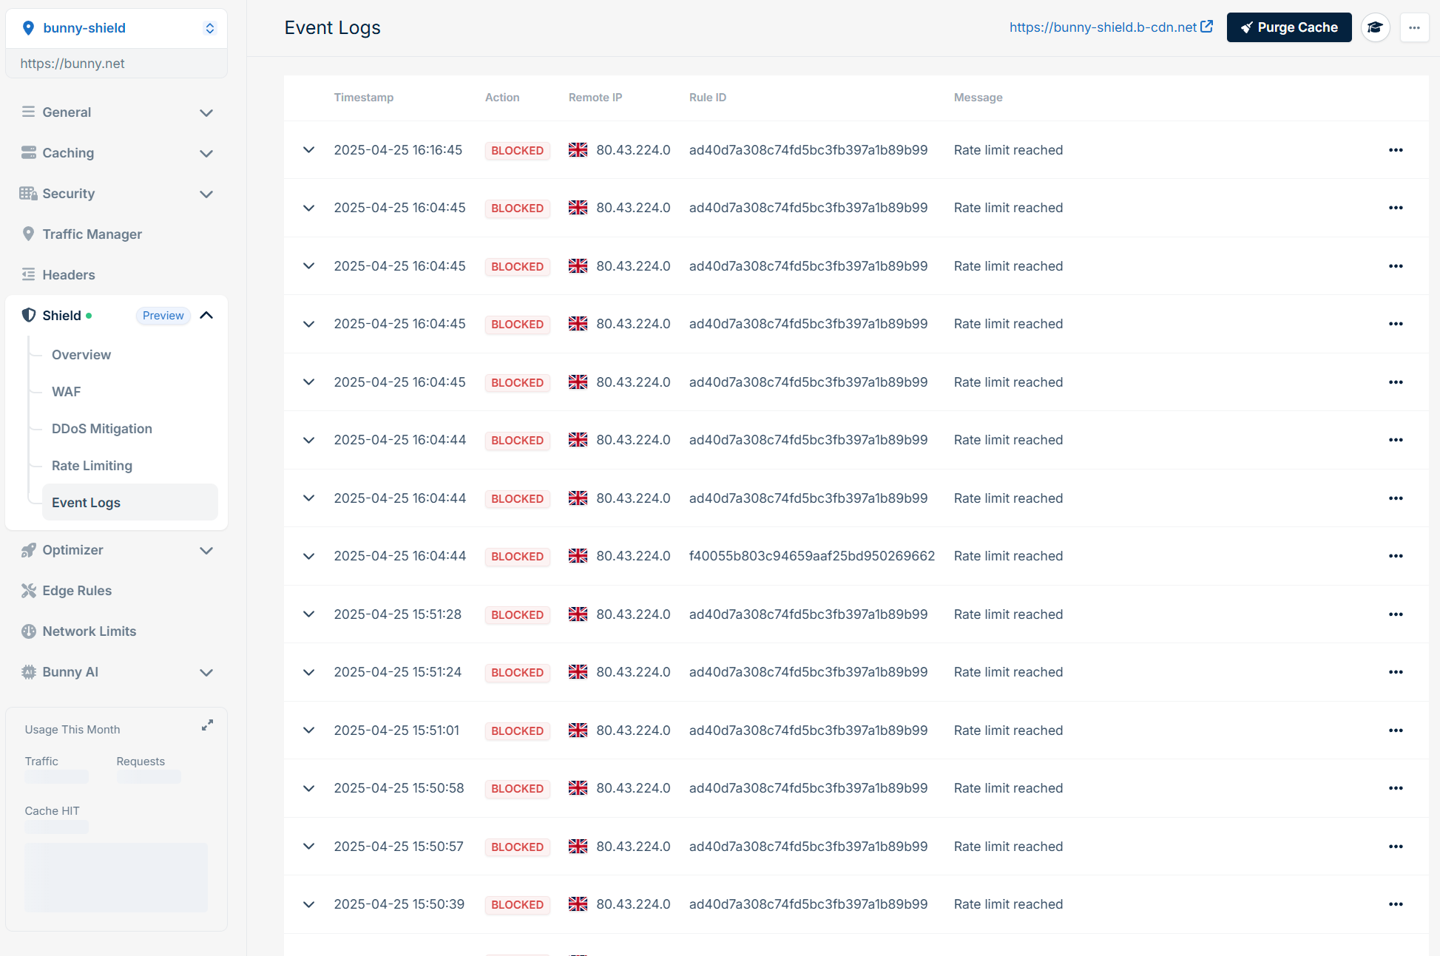This screenshot has height=956, width=1440.
Task: Expand the 15:51:01 log row details
Action: (x=309, y=730)
